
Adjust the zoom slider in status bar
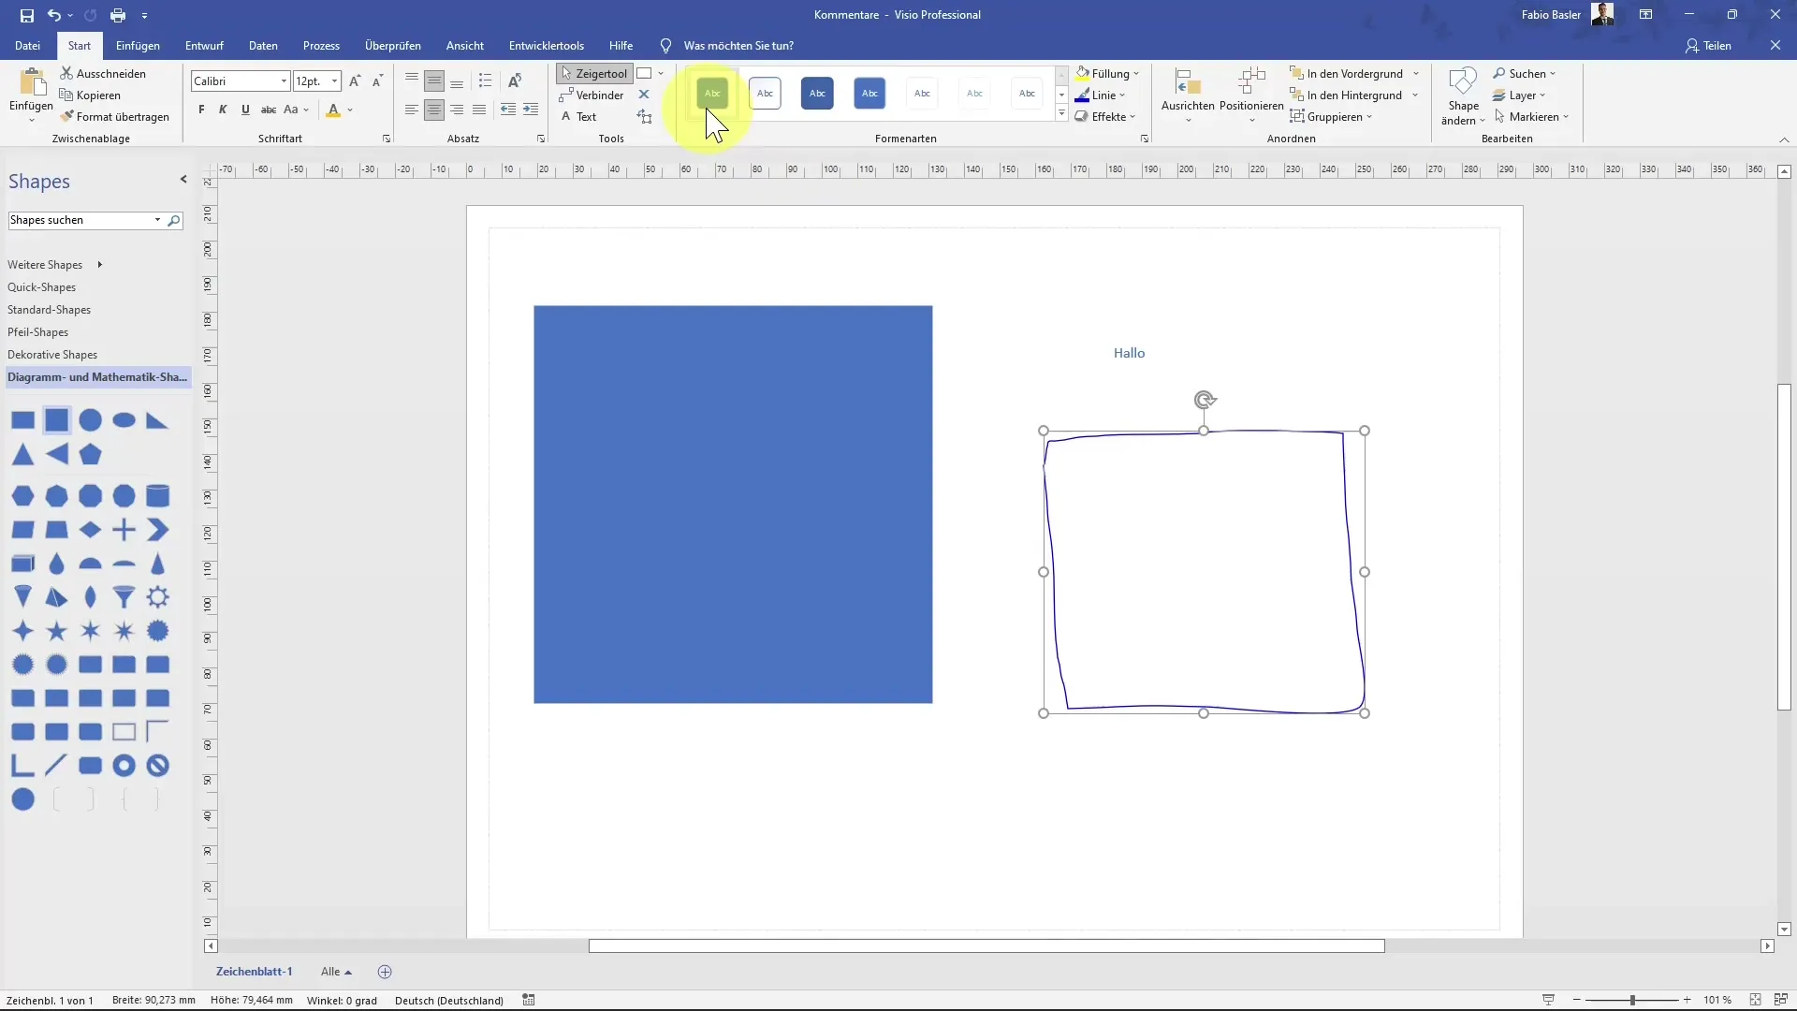pos(1632,1000)
